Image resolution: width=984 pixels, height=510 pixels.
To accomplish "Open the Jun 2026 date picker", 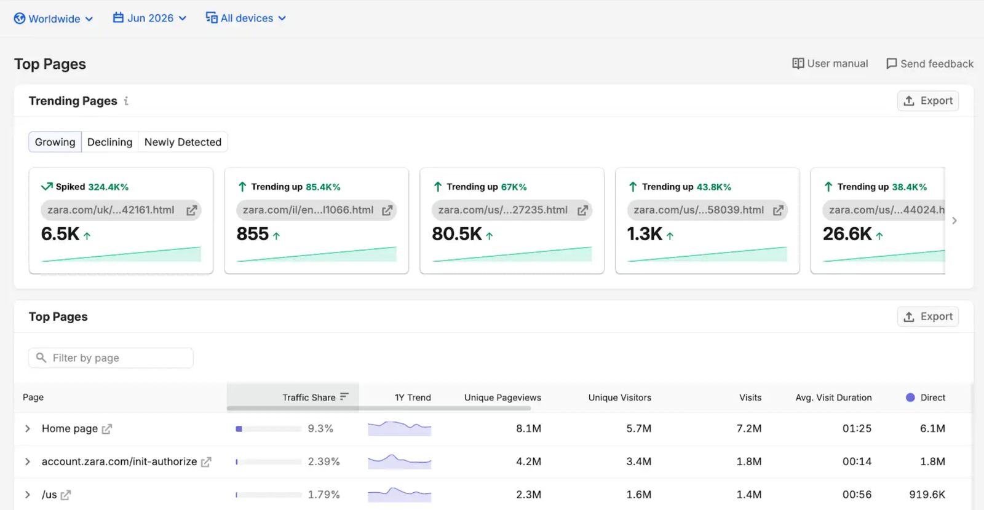I will tap(149, 18).
